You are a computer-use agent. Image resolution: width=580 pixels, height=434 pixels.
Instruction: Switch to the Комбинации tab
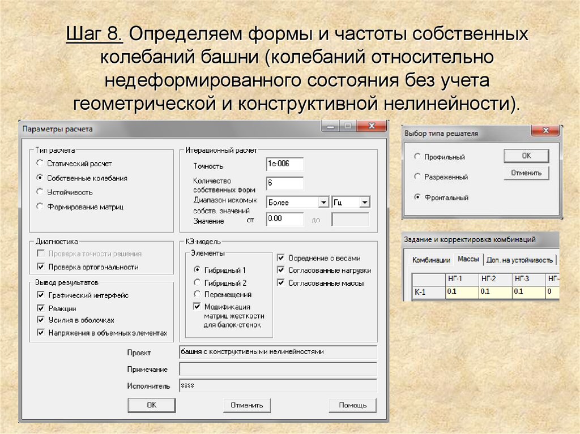431,260
